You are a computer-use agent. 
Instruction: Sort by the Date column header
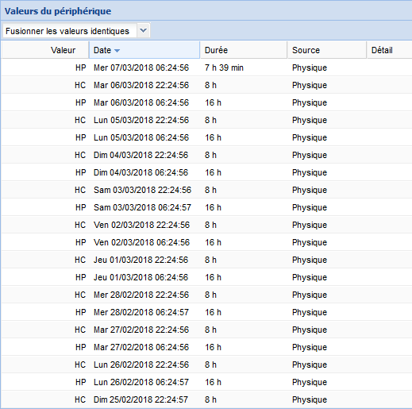pyautogui.click(x=144, y=50)
